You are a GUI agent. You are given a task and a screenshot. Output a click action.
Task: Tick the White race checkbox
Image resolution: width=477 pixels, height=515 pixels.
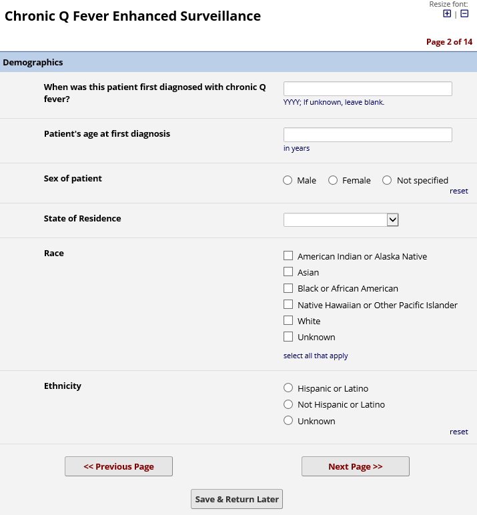288,320
